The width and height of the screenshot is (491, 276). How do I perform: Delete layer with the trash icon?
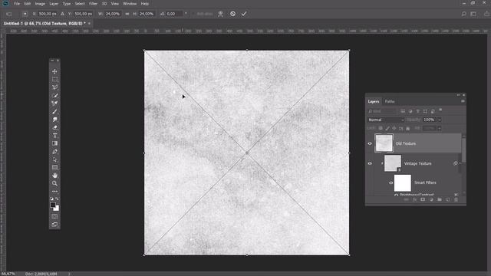click(456, 199)
